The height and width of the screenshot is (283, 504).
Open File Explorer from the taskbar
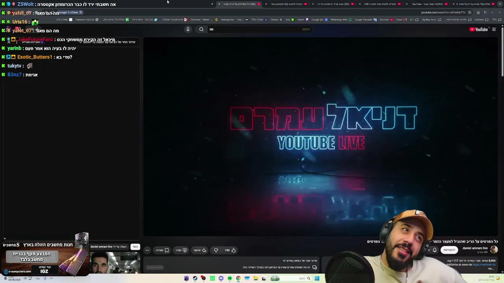point(256,278)
